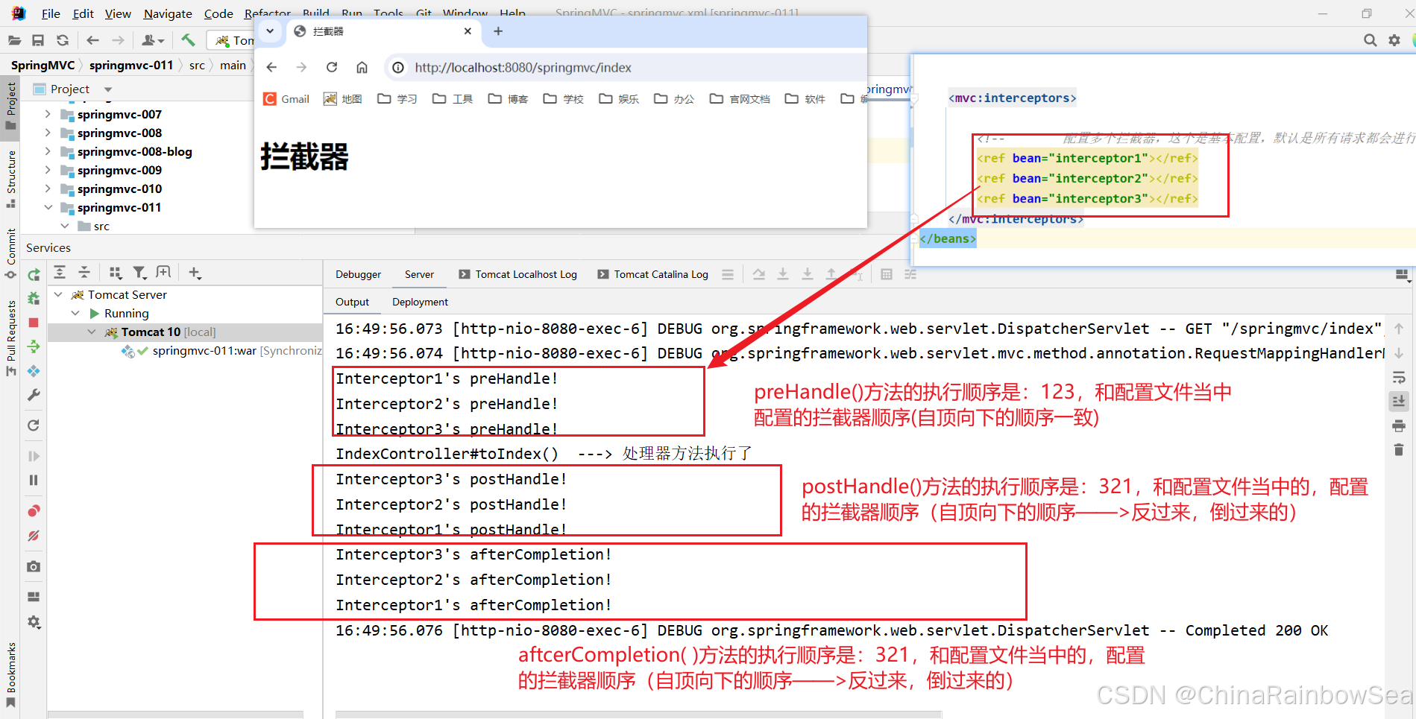Click the Save All floppy icon
The width and height of the screenshot is (1416, 719).
point(38,40)
